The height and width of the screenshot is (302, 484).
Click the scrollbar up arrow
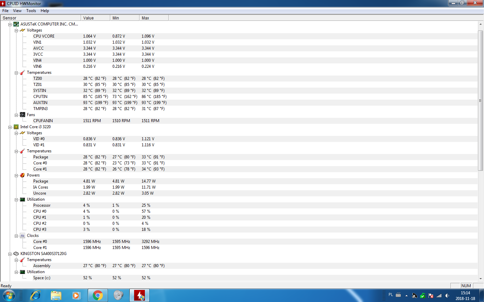point(480,24)
